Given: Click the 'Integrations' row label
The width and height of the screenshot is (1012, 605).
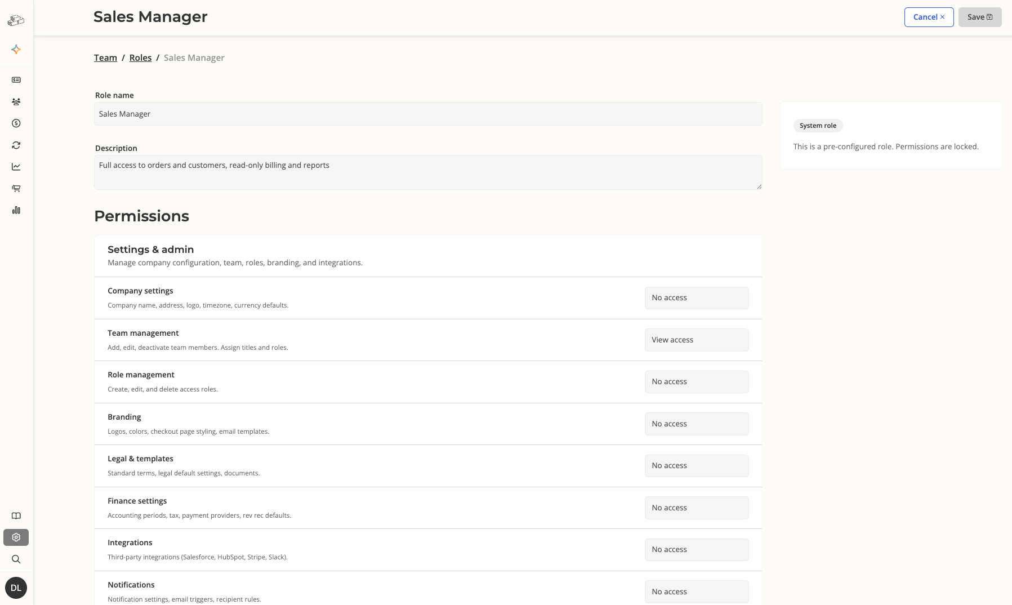Looking at the screenshot, I should [130, 542].
